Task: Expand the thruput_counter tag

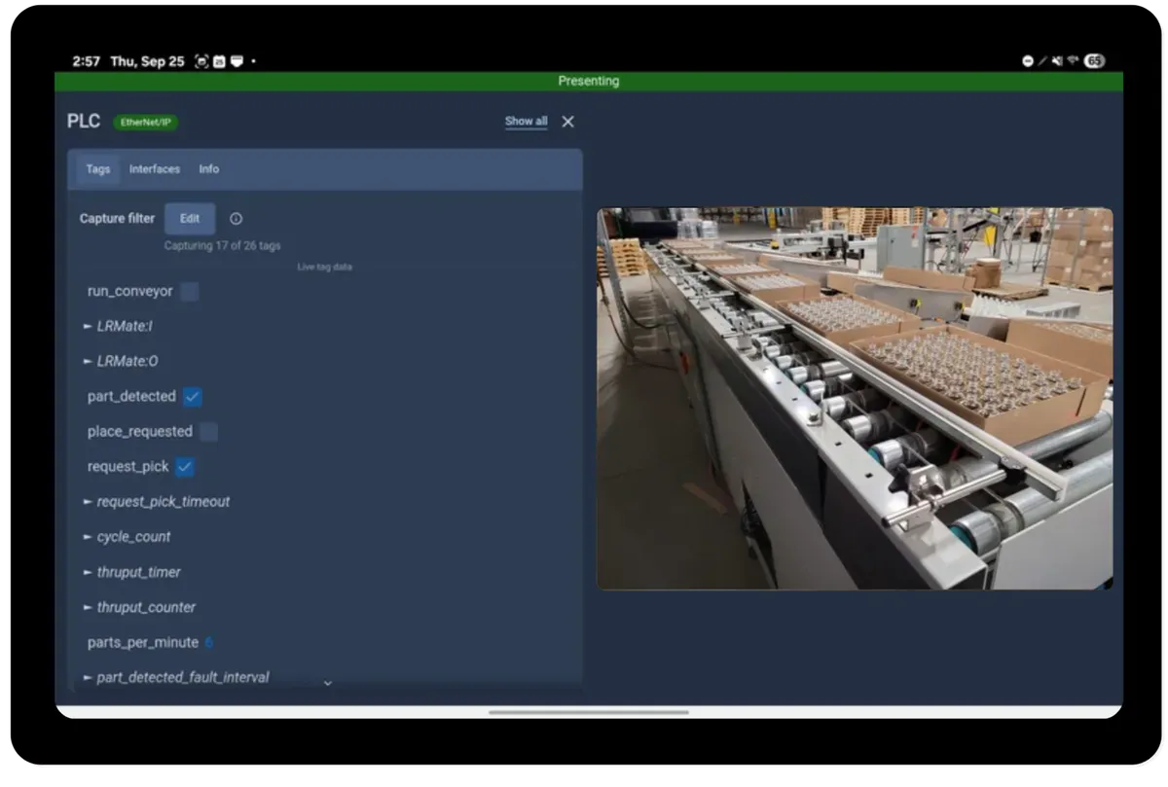Action: pos(88,607)
